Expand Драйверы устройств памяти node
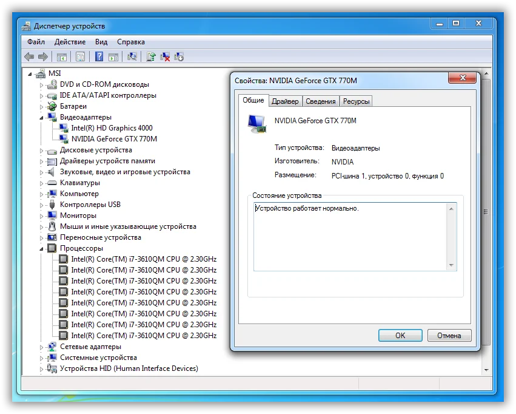Viewport: 516px width, 414px height. coord(41,161)
